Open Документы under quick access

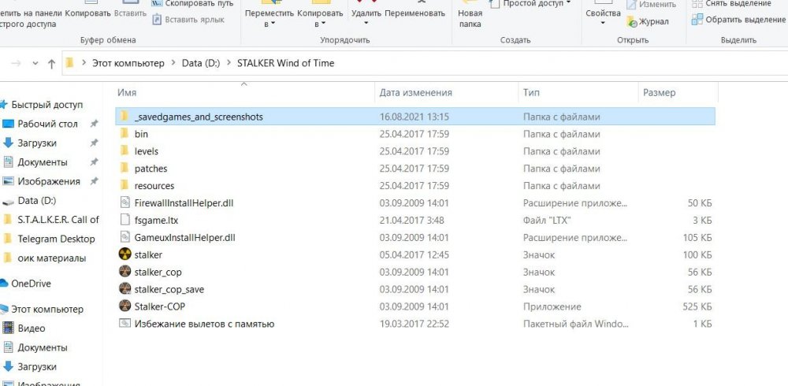(x=43, y=162)
